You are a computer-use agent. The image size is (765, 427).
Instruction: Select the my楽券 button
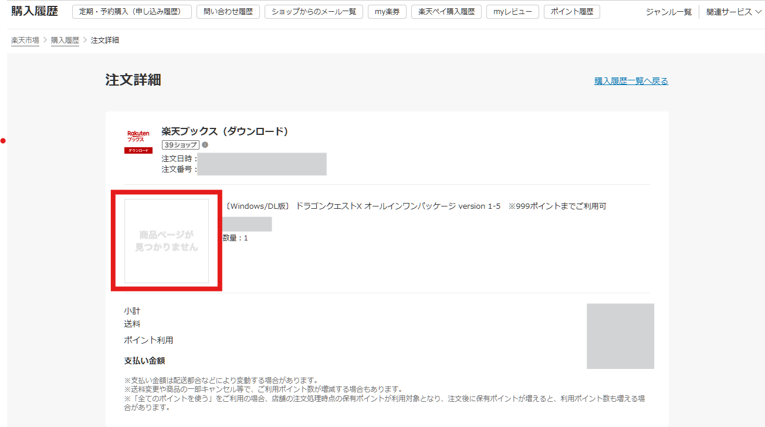tap(387, 12)
